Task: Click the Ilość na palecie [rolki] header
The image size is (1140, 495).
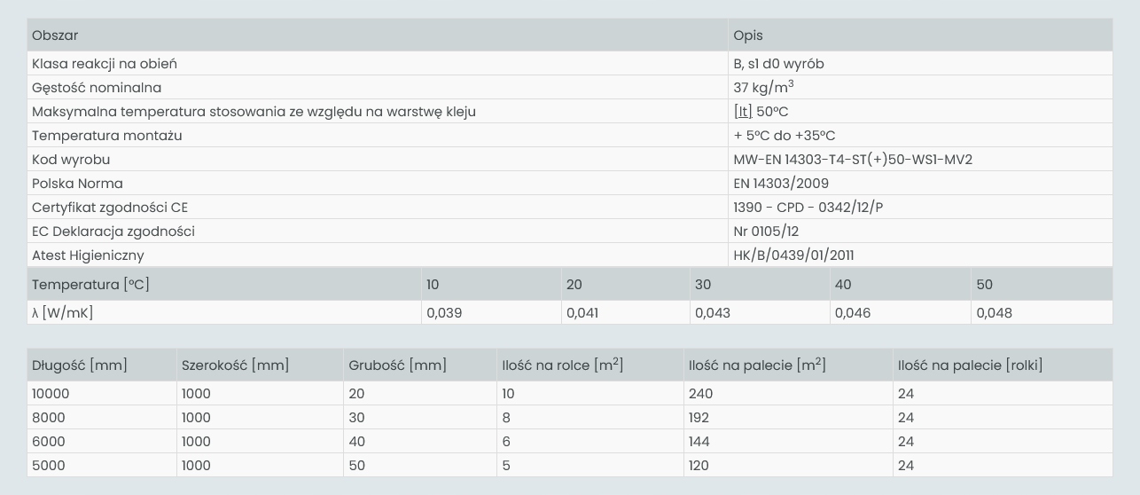Action: 1003,365
